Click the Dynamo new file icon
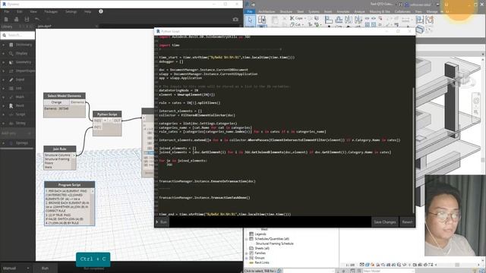This screenshot has height=273, width=486. click(6, 19)
